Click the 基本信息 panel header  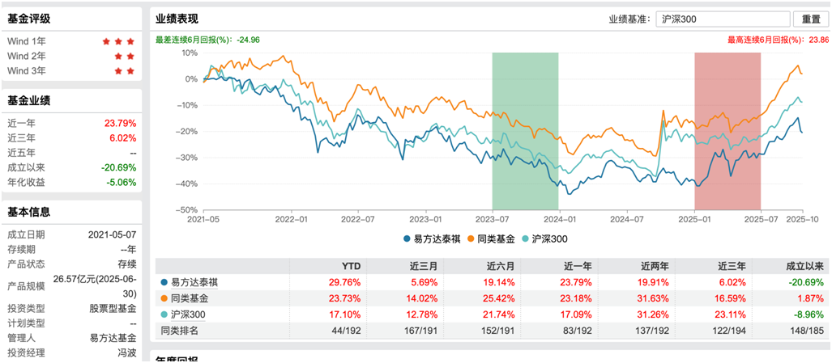pos(29,212)
